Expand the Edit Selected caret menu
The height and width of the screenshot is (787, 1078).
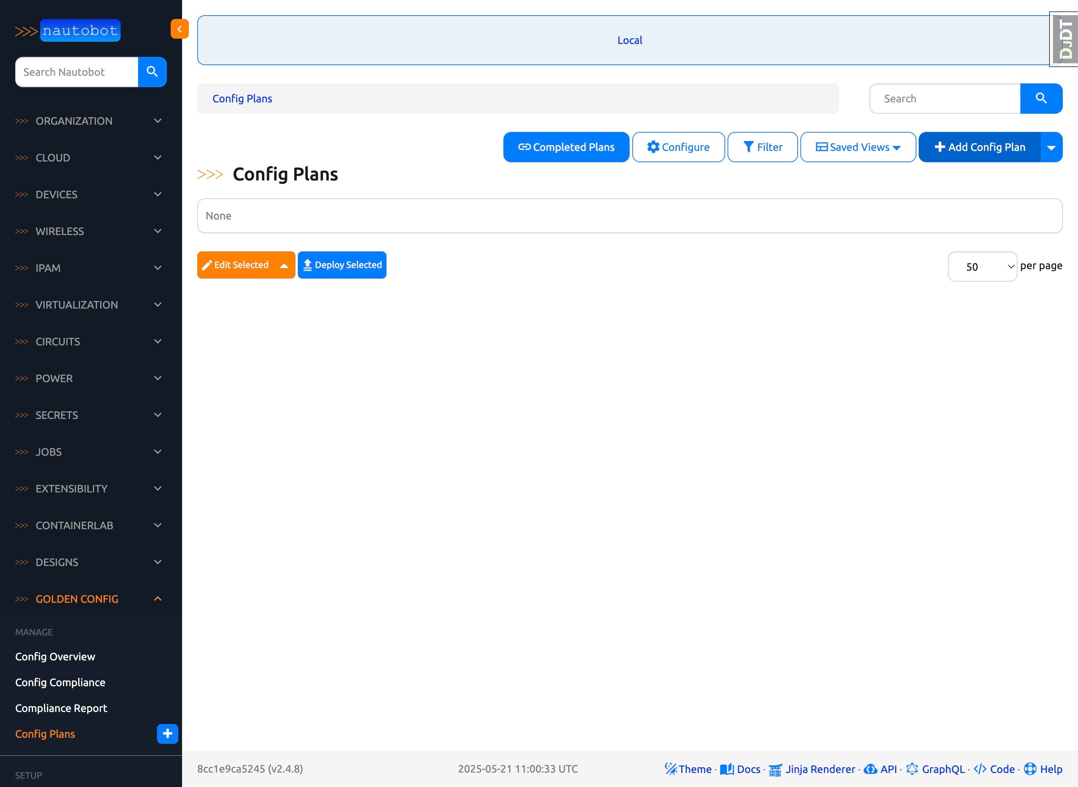click(284, 265)
